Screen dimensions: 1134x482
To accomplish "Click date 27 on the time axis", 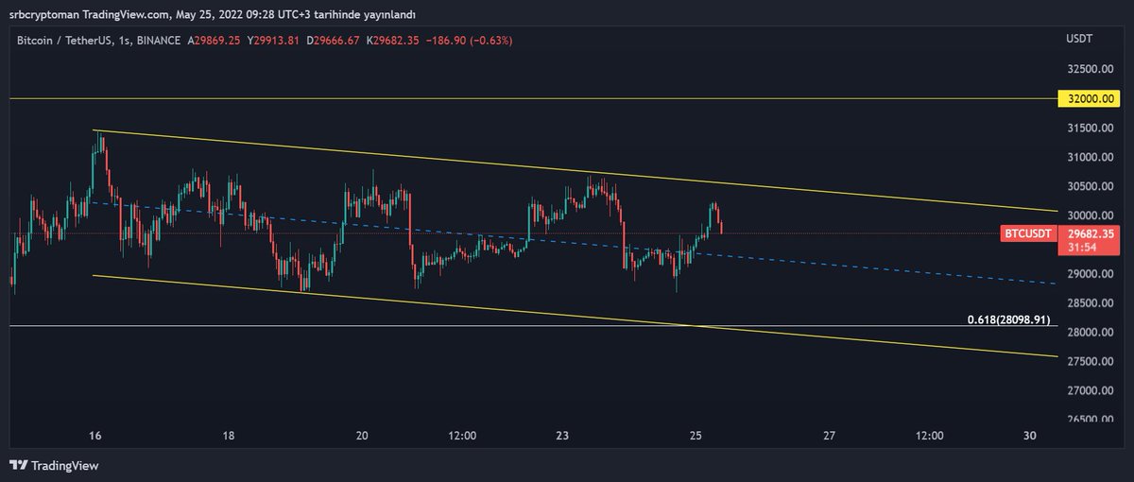I will click(x=829, y=436).
